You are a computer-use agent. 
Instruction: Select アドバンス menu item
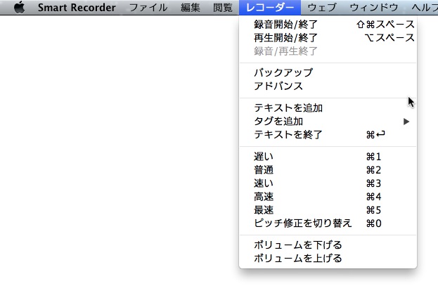[328, 86]
